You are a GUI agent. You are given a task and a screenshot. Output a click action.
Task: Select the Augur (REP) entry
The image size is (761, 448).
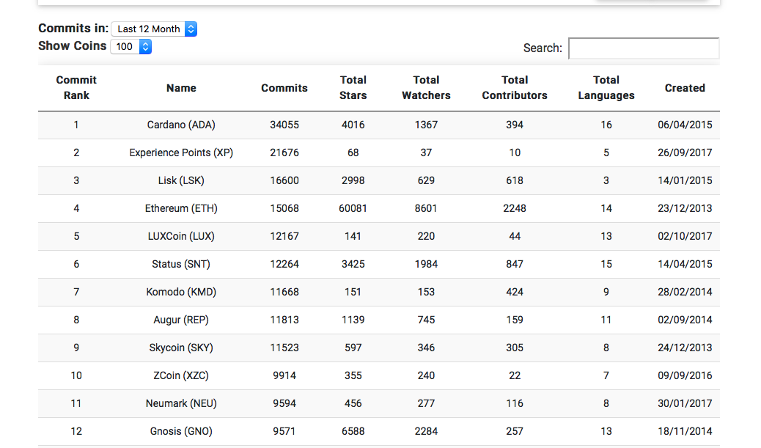(x=181, y=320)
